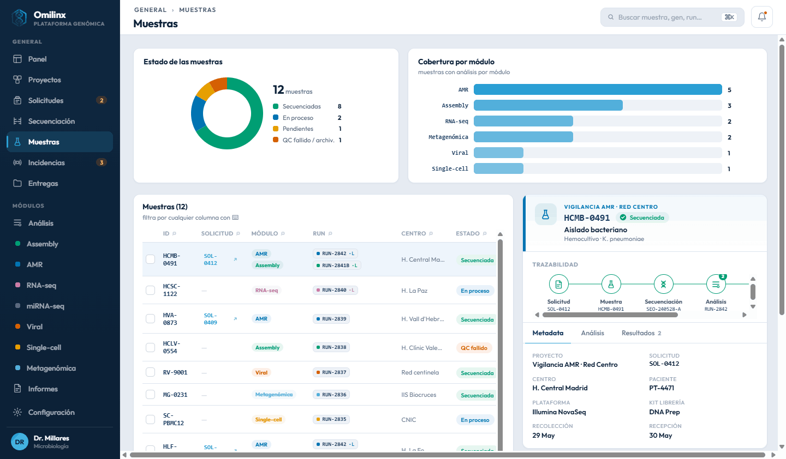Tick checkbox for sample SC-PBMC12

click(151, 419)
